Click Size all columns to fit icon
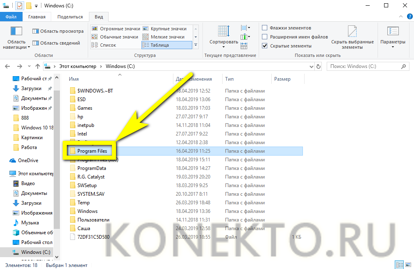 (x=244, y=45)
